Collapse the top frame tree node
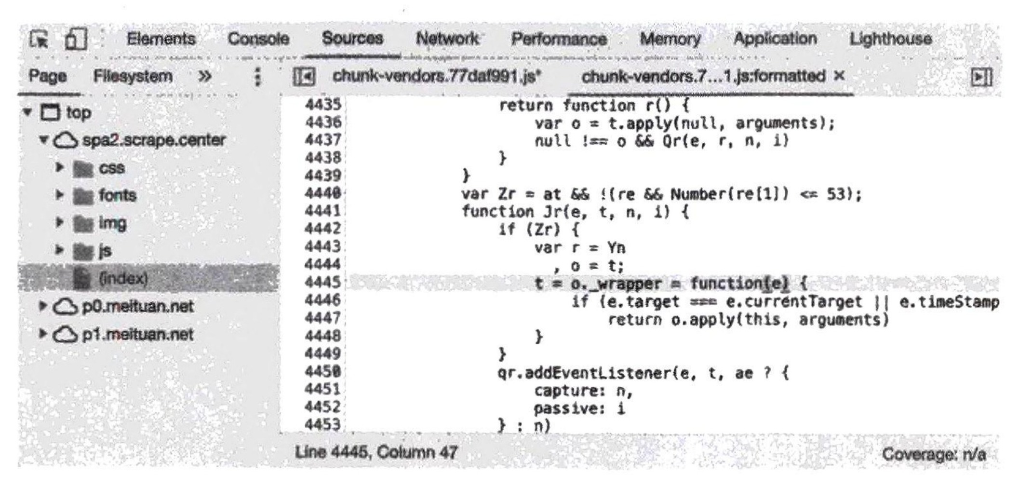 click(x=27, y=112)
